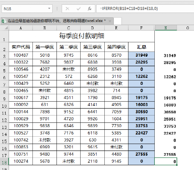
Task: Select customer code cell 100546
Action: pyautogui.click(x=21, y=70)
